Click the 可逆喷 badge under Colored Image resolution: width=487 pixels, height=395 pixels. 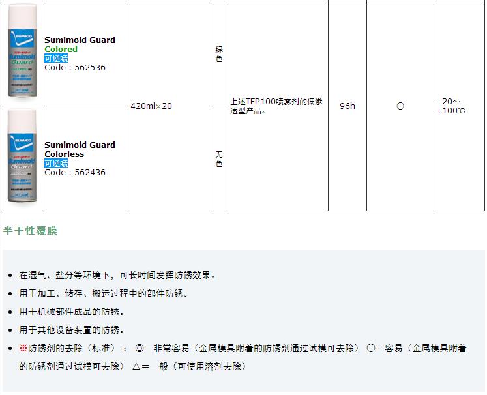(56, 59)
